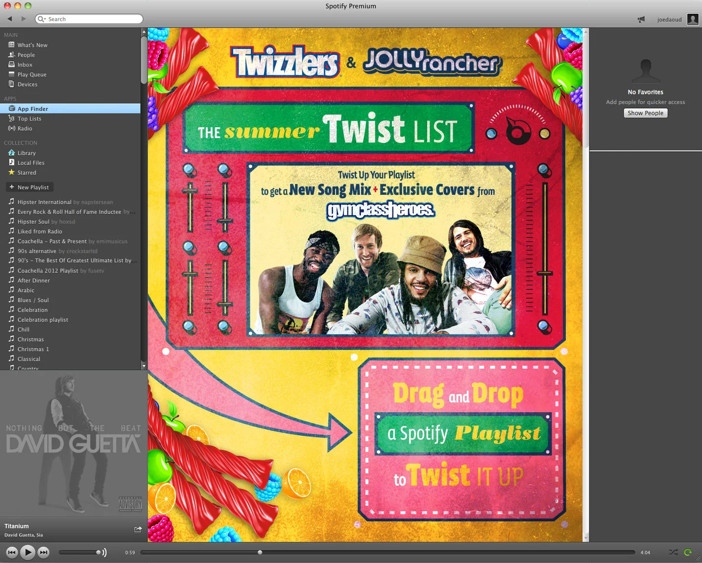Toggle shuffle mode
702x563 pixels.
tap(673, 552)
